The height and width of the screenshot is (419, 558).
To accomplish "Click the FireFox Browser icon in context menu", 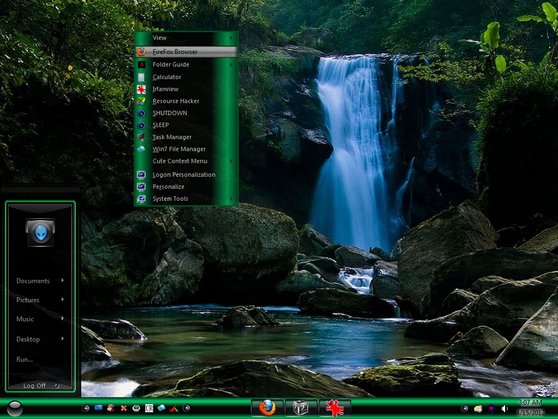I will [141, 52].
